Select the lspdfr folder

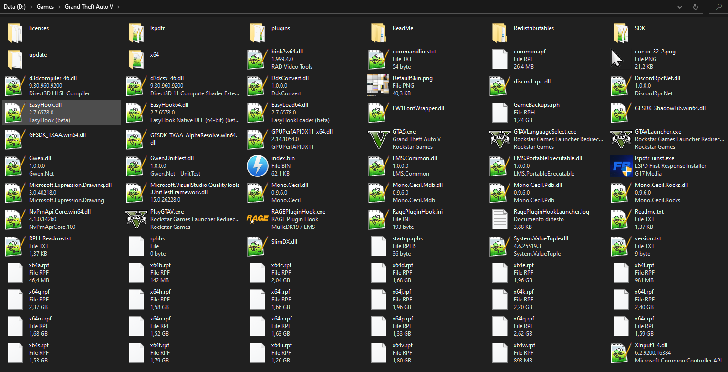click(136, 32)
